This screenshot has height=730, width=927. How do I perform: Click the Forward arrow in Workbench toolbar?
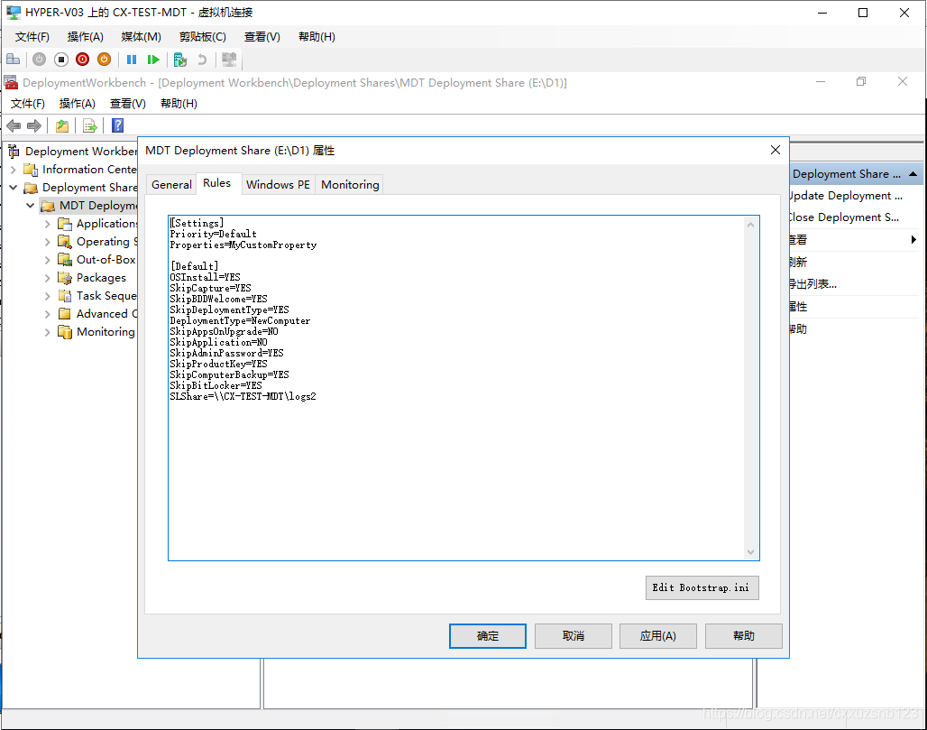pyautogui.click(x=34, y=125)
